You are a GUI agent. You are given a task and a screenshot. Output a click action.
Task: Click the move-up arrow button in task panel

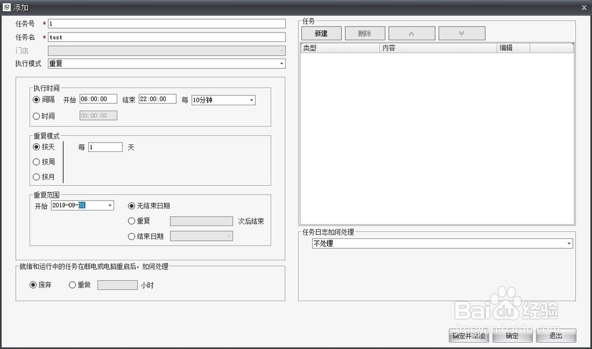click(x=411, y=34)
